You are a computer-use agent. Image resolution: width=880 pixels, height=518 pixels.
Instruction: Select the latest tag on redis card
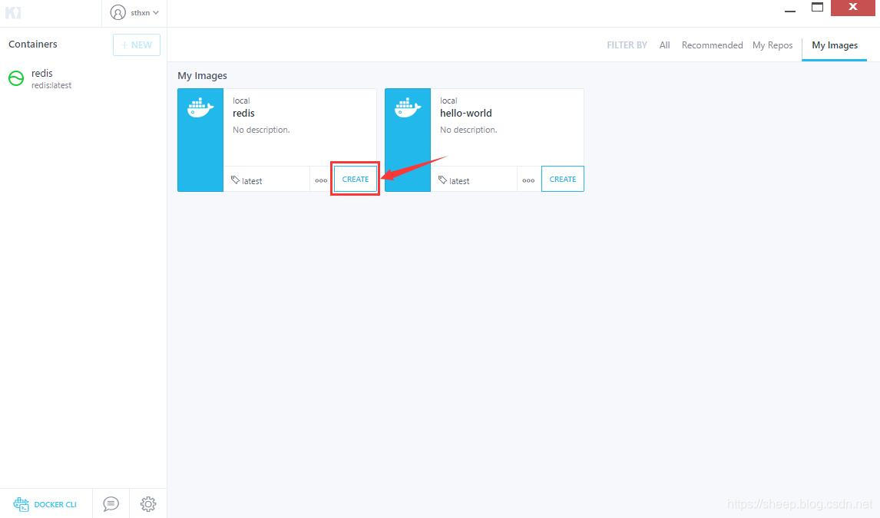(247, 180)
